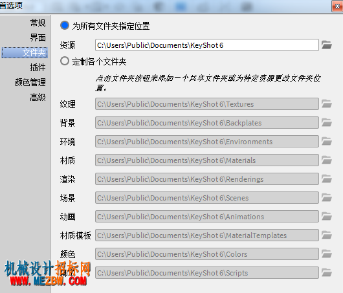Browse folder for 环境 Environments path
The image size is (343, 293).
pos(327,141)
